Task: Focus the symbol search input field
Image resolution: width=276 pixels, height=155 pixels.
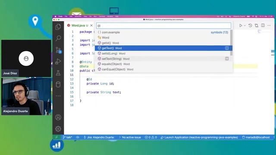Action: tap(163, 26)
